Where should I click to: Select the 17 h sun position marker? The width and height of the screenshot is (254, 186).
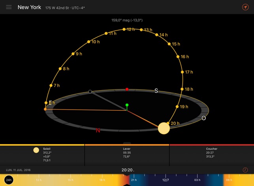tap(182, 72)
